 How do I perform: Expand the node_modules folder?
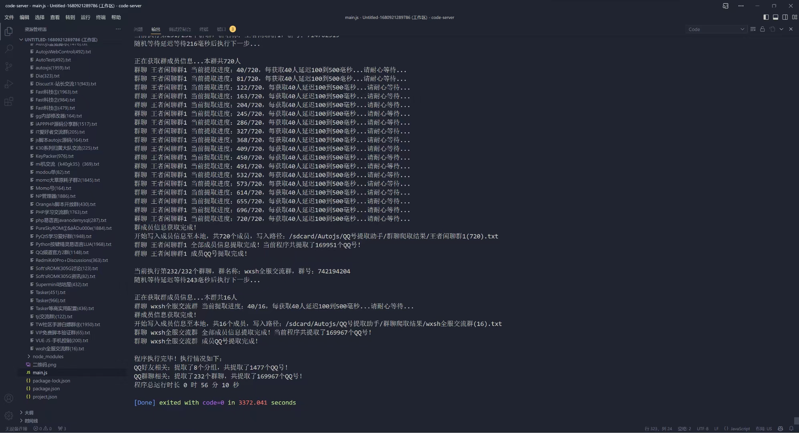click(x=48, y=356)
